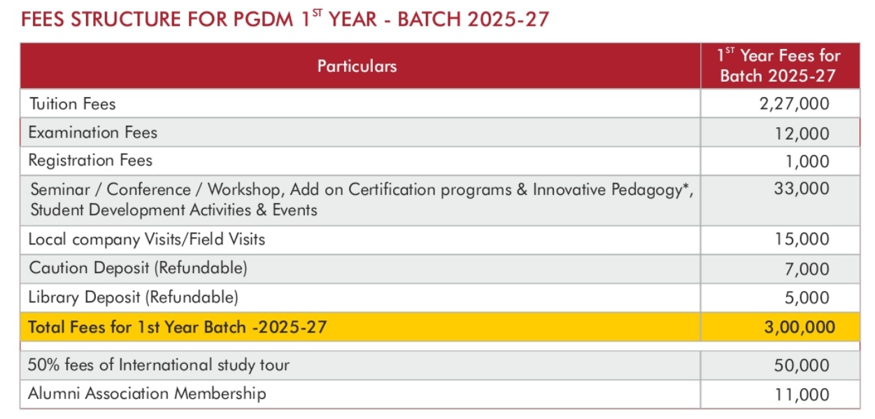The image size is (875, 419).
Task: Select the Examination Fees row label
Action: tap(93, 133)
